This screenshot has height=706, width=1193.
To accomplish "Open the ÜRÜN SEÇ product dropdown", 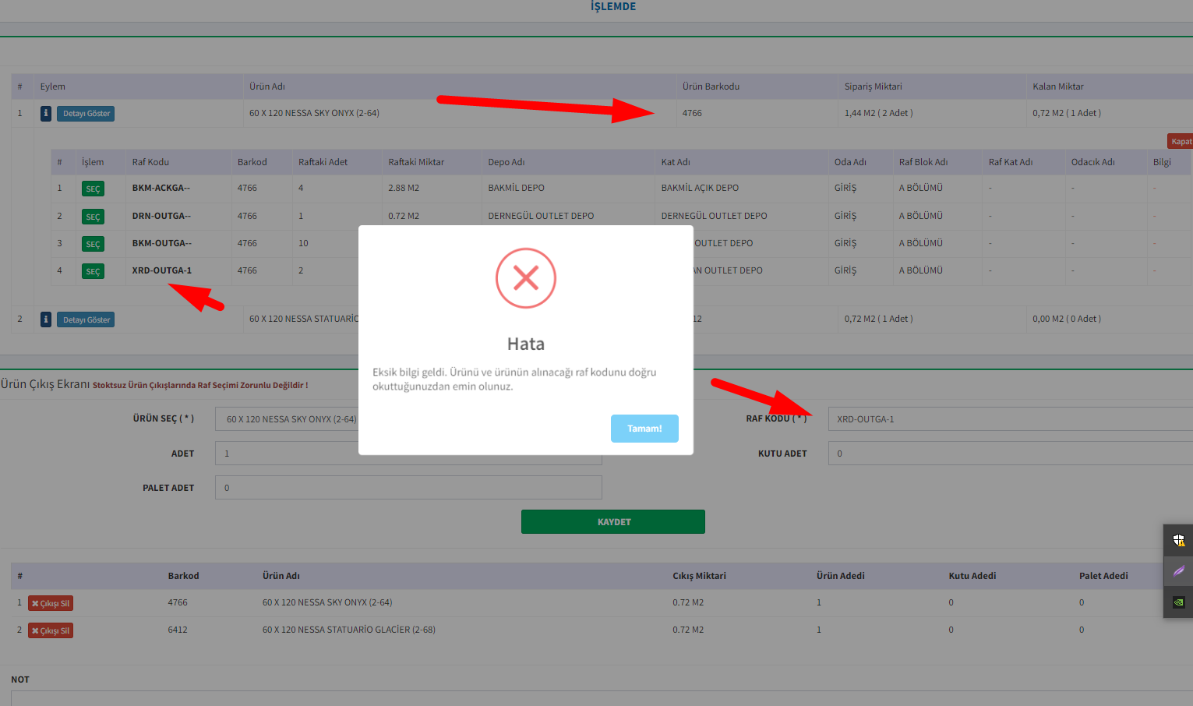I will click(288, 419).
